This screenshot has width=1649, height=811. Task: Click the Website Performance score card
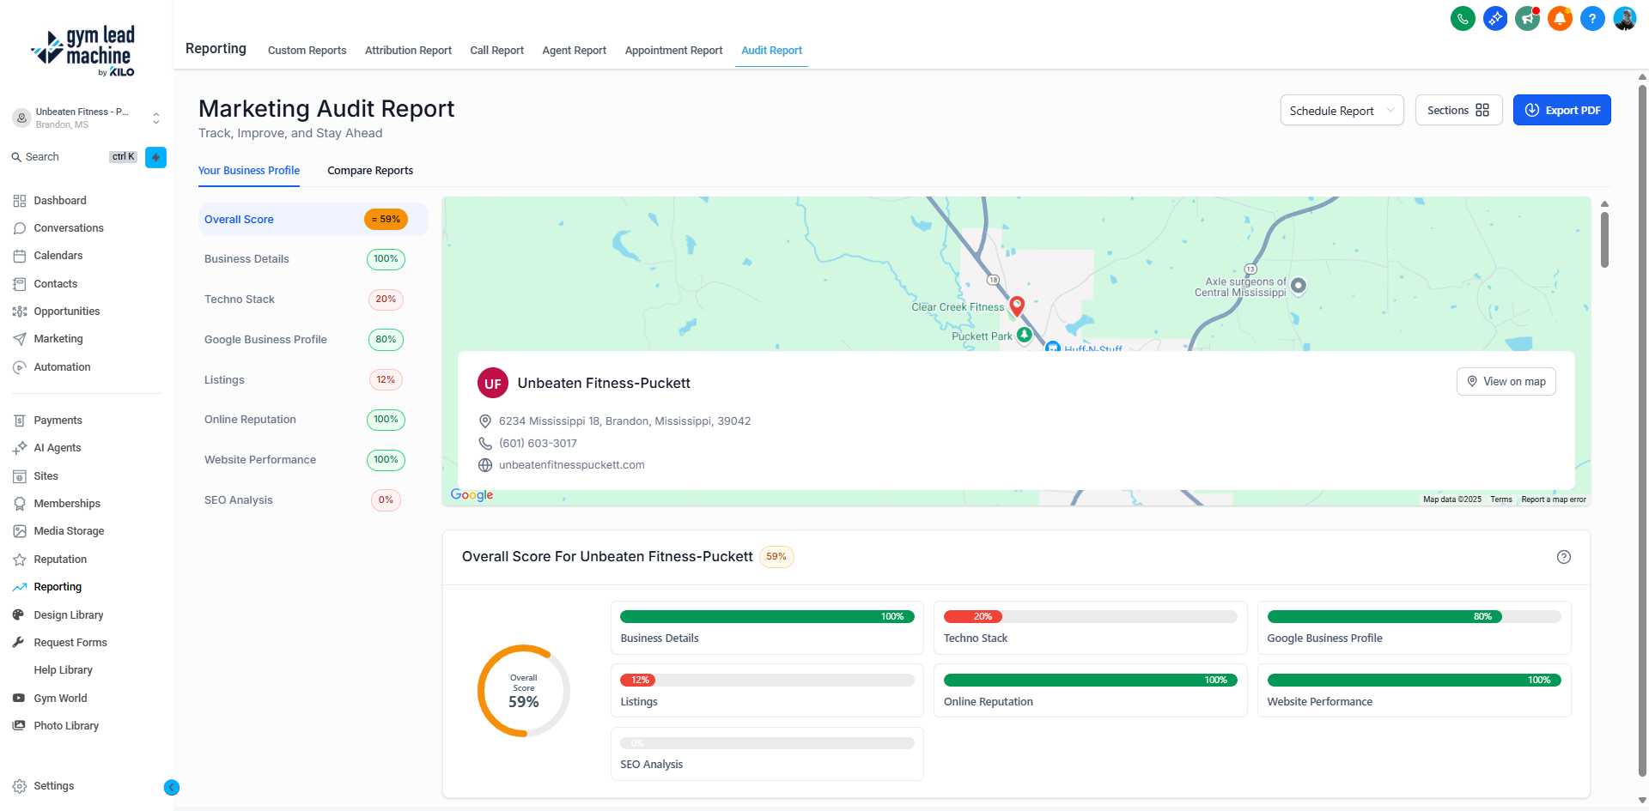1414,691
